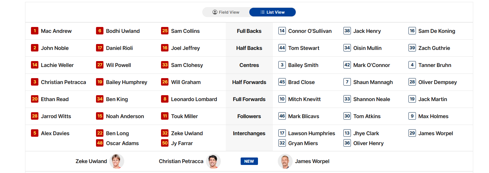Click Bodhi Uwland's number 6 badge

(100, 31)
